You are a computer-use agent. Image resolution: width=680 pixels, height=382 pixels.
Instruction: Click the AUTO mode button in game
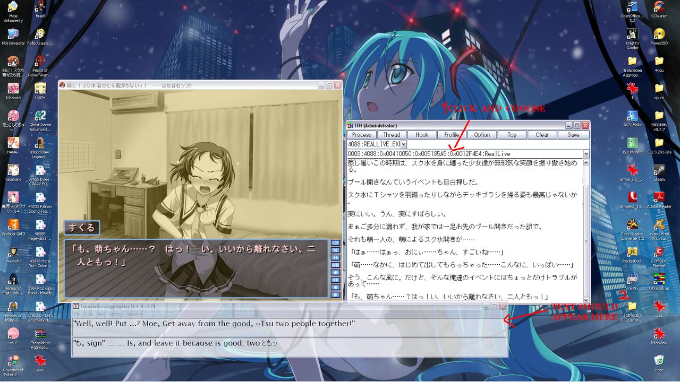click(335, 265)
